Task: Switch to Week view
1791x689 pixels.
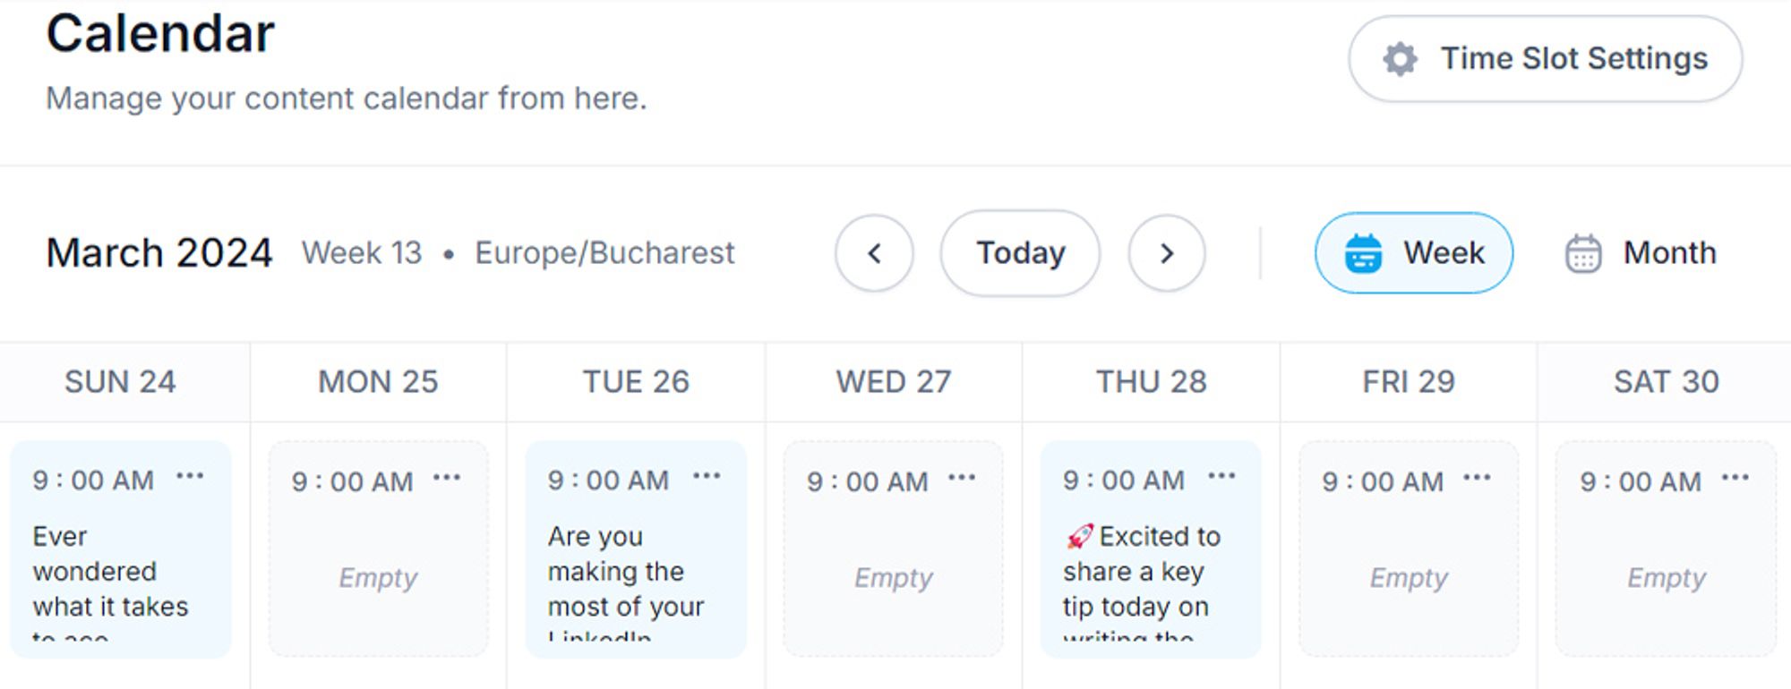Action: tap(1413, 253)
